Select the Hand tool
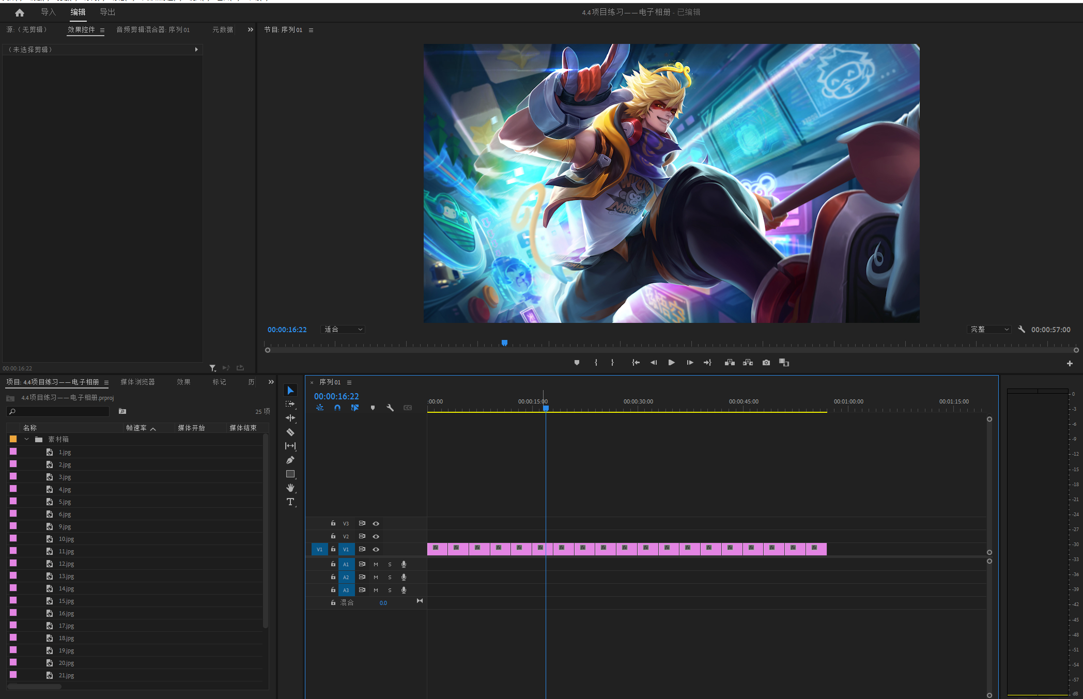 (x=290, y=488)
